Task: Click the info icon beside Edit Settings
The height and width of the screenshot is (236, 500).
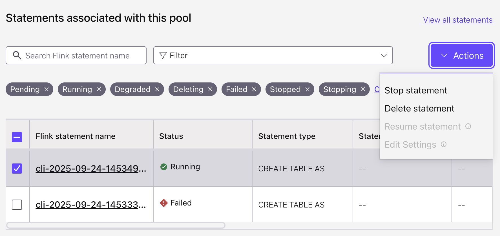Action: point(444,144)
